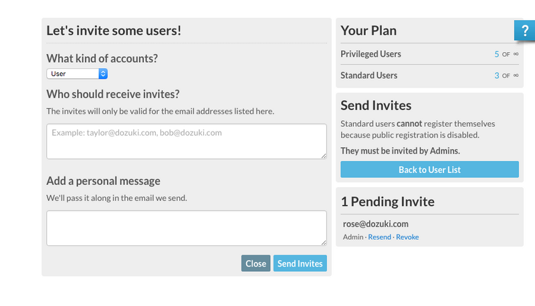Viewport: 535px width, 306px height.
Task: Revoke the pending invite for rose@dozuki.com
Action: [407, 237]
